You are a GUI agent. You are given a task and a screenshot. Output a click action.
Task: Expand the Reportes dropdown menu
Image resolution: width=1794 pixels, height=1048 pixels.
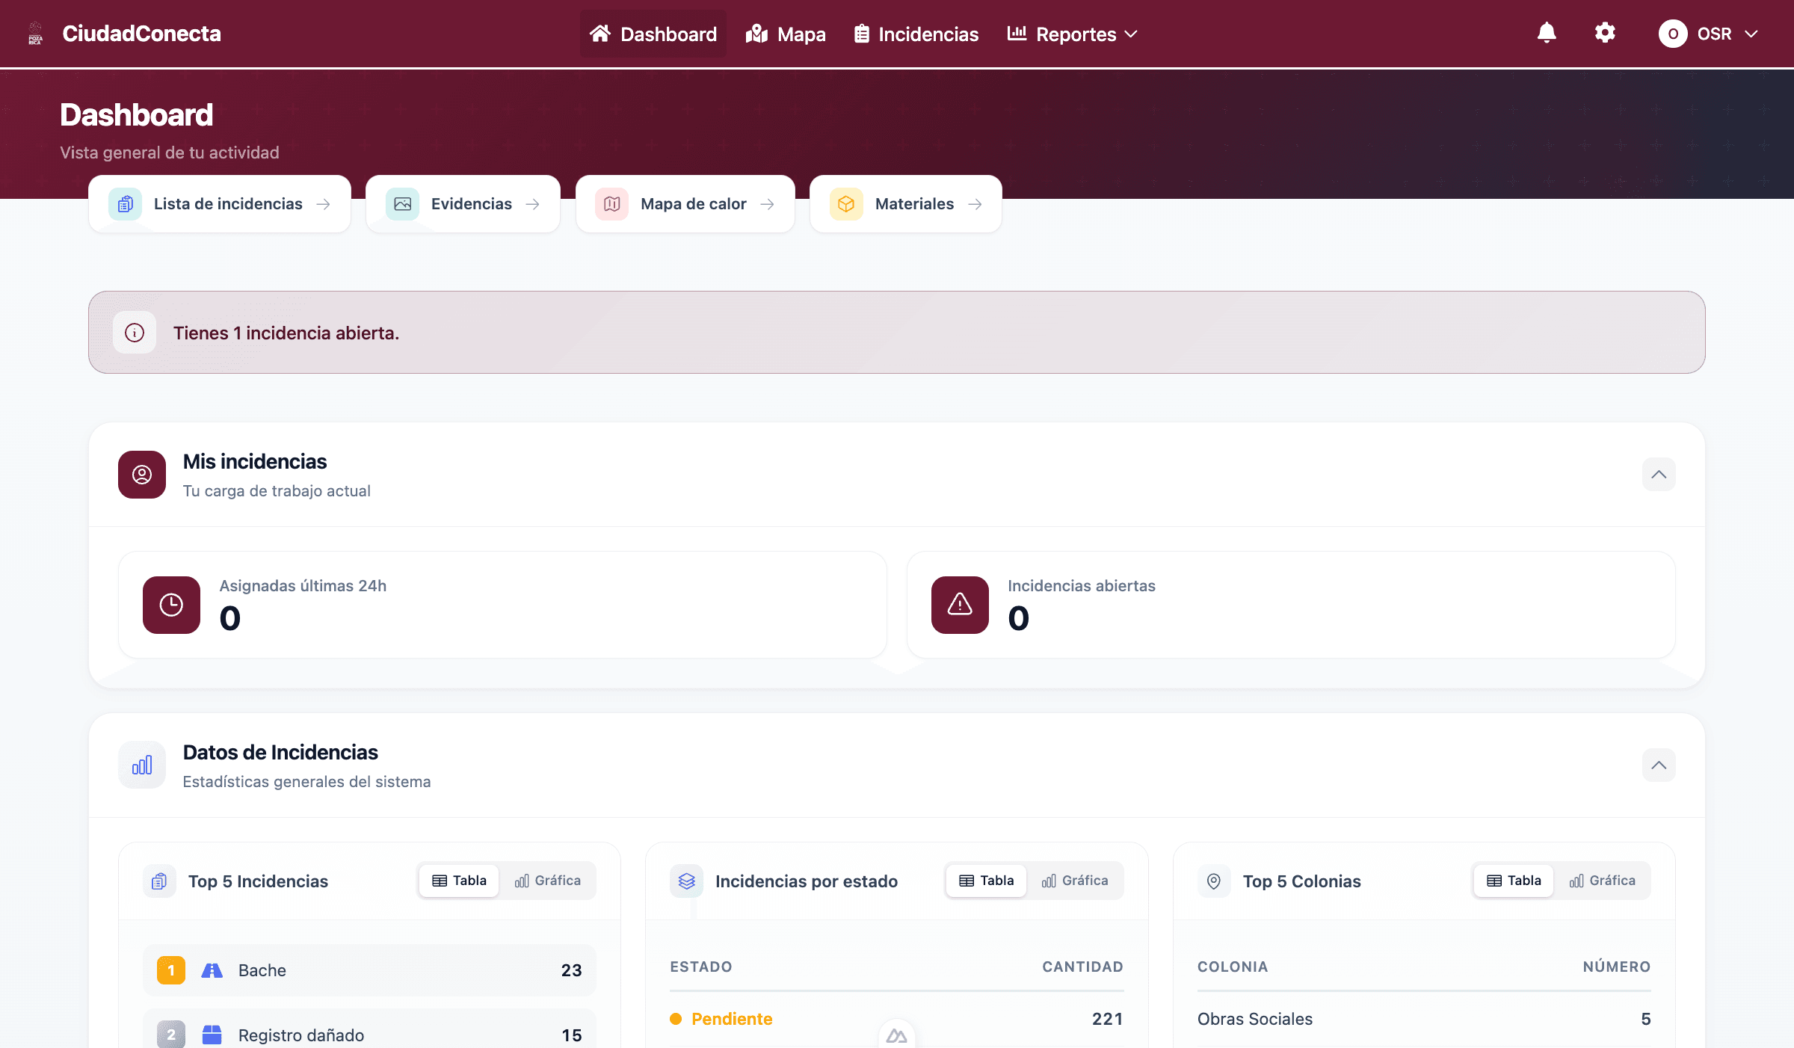coord(1072,34)
